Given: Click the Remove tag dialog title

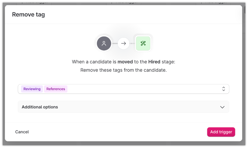Looking at the screenshot, I should (x=28, y=15).
